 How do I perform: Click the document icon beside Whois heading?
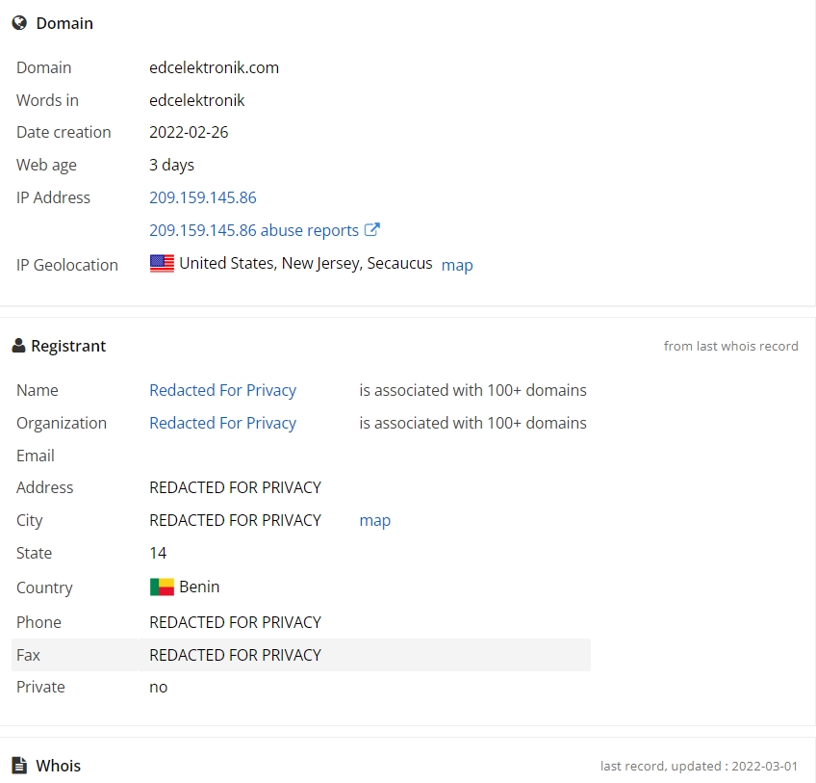click(19, 766)
